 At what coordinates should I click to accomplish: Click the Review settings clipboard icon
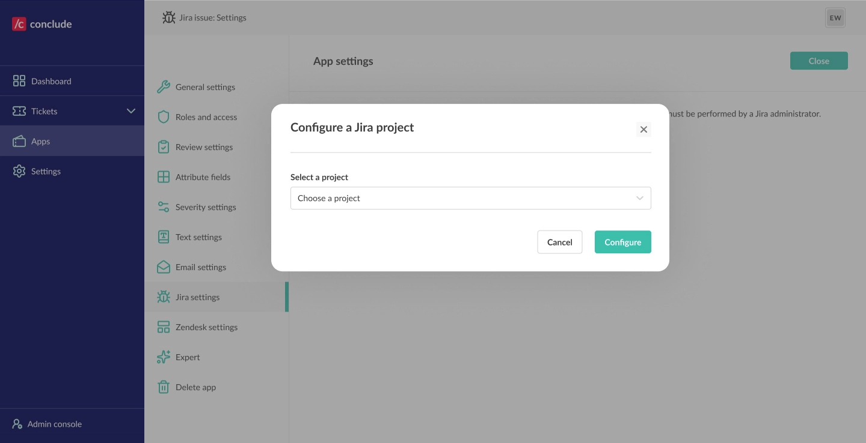tap(164, 146)
